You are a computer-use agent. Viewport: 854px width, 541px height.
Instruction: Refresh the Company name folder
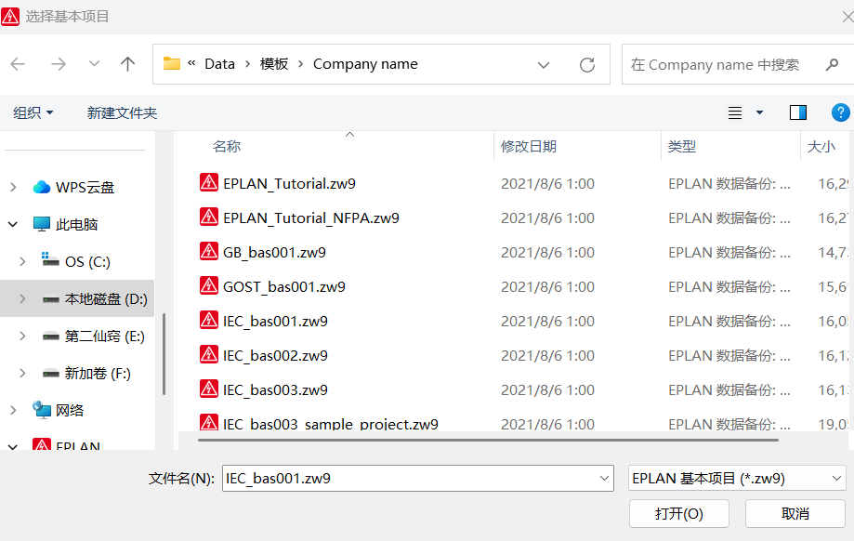[587, 65]
